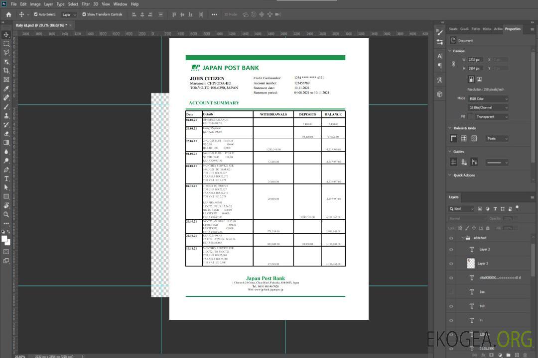
Task: Show the hidden '1ss' text layer
Action: (x=451, y=292)
